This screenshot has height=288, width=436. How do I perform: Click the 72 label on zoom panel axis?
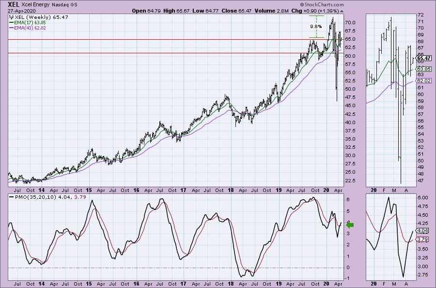point(420,15)
